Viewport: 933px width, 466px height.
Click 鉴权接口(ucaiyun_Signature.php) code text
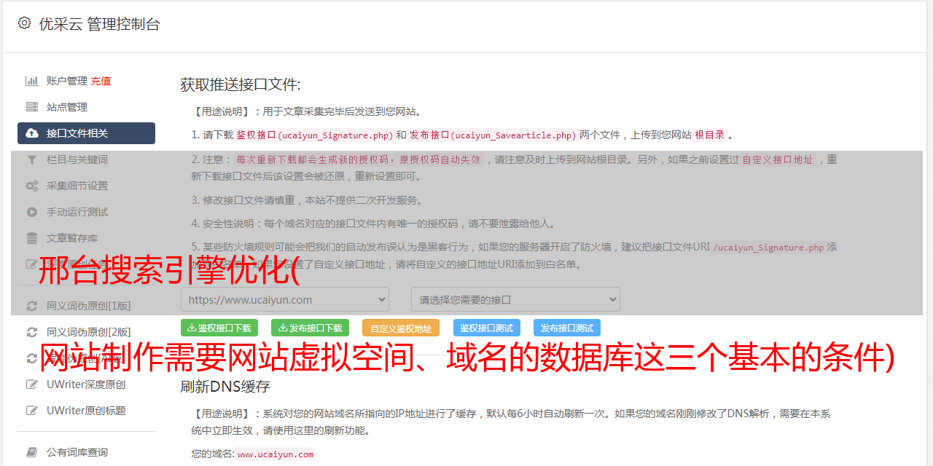[x=314, y=135]
